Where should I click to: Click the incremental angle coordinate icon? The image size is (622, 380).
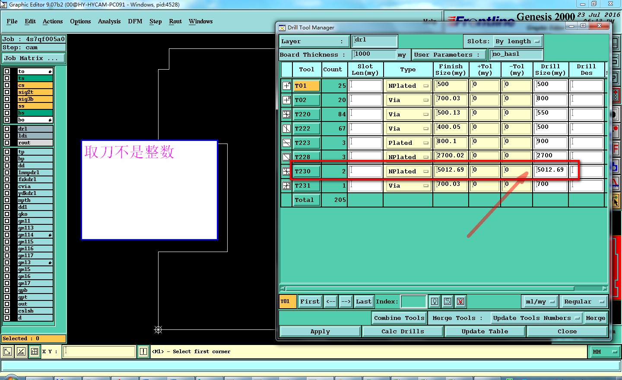click(x=21, y=351)
